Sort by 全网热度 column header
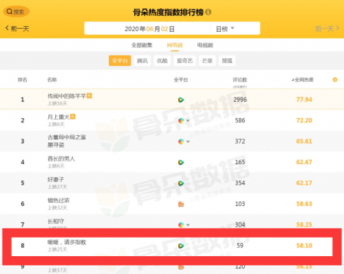Screen dimensions: 344x274 [x=303, y=80]
